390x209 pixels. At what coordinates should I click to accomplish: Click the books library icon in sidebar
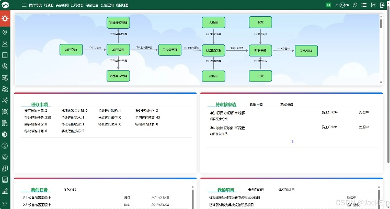click(x=5, y=123)
